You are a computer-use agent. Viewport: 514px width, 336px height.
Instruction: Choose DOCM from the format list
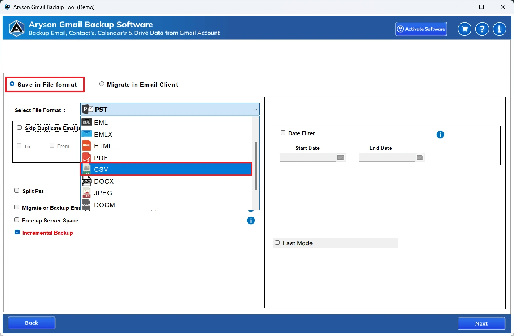[x=166, y=205]
